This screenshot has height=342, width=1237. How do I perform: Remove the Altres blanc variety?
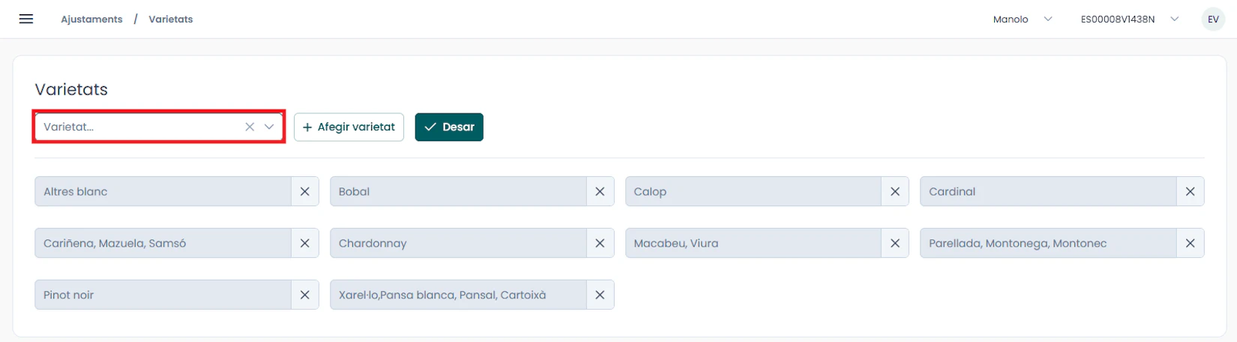point(305,191)
